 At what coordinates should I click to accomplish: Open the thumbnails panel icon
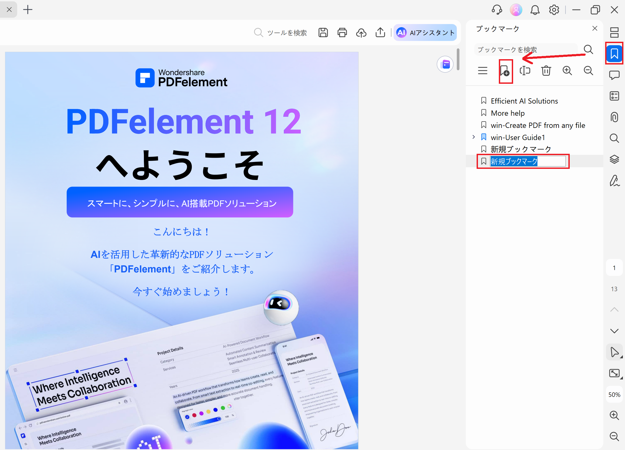pos(614,33)
